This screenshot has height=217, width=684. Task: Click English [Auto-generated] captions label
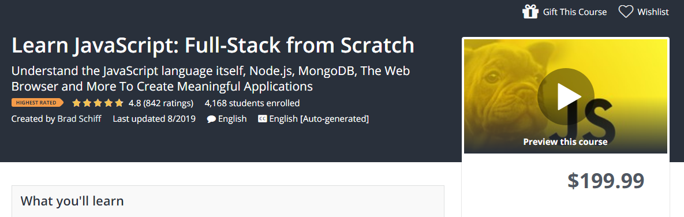319,118
